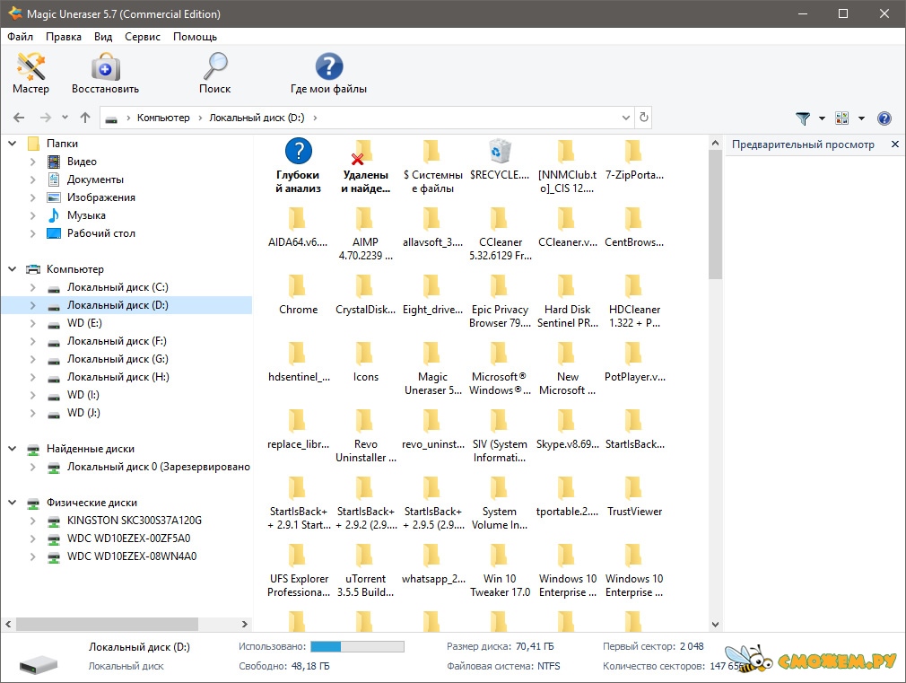The height and width of the screenshot is (683, 906).
Task: Collapse the Папки tree section
Action: coord(13,143)
